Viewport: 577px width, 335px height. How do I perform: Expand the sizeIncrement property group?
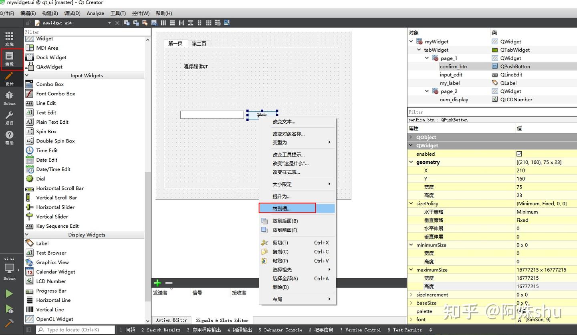pos(411,295)
